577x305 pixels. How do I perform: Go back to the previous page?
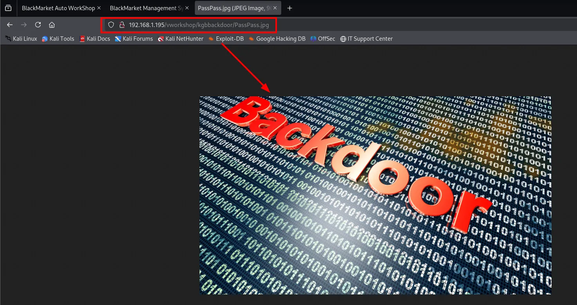tap(10, 25)
